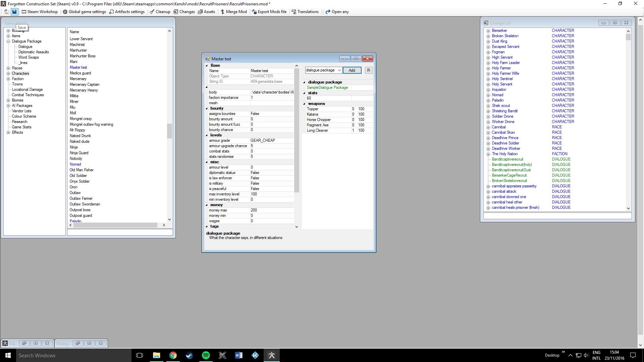Open Artifacts settings
The width and height of the screenshot is (644, 362).
127,12
